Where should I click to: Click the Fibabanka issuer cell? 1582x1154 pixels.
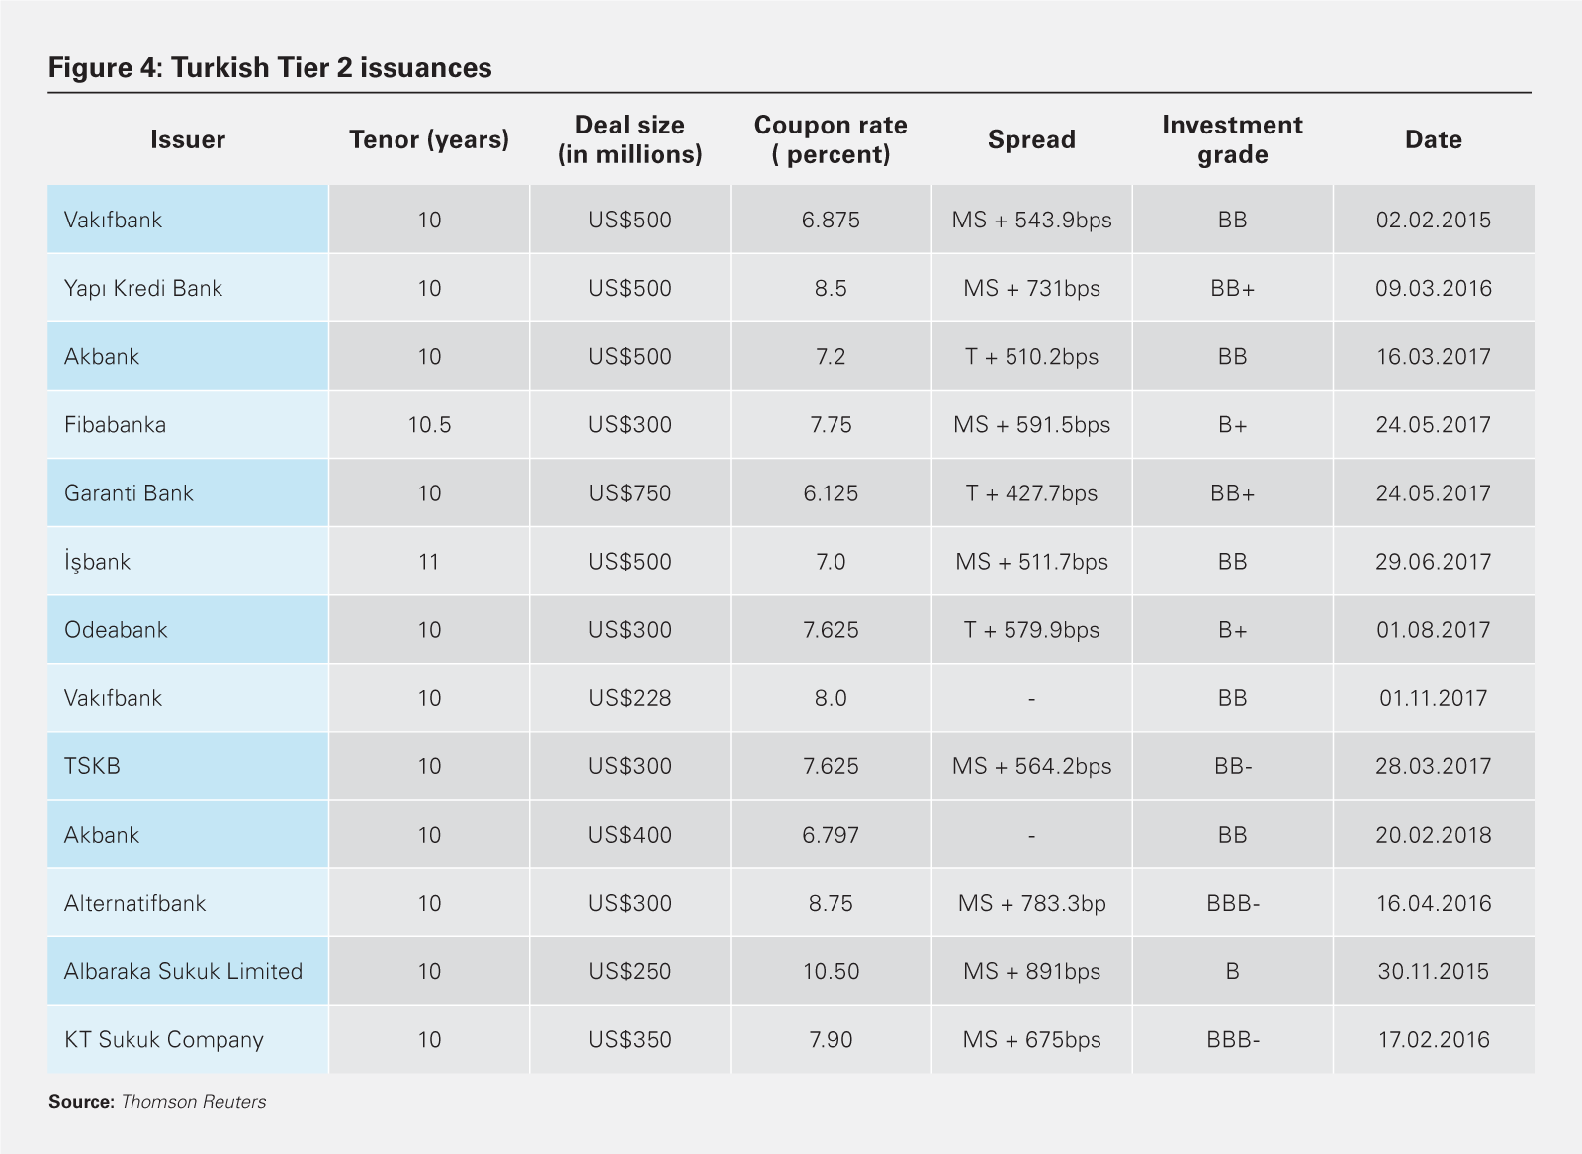(x=115, y=425)
